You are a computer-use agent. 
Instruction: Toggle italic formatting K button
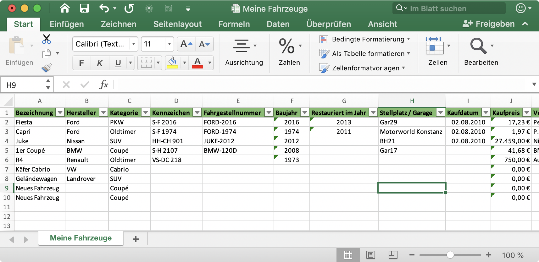[x=100, y=63]
